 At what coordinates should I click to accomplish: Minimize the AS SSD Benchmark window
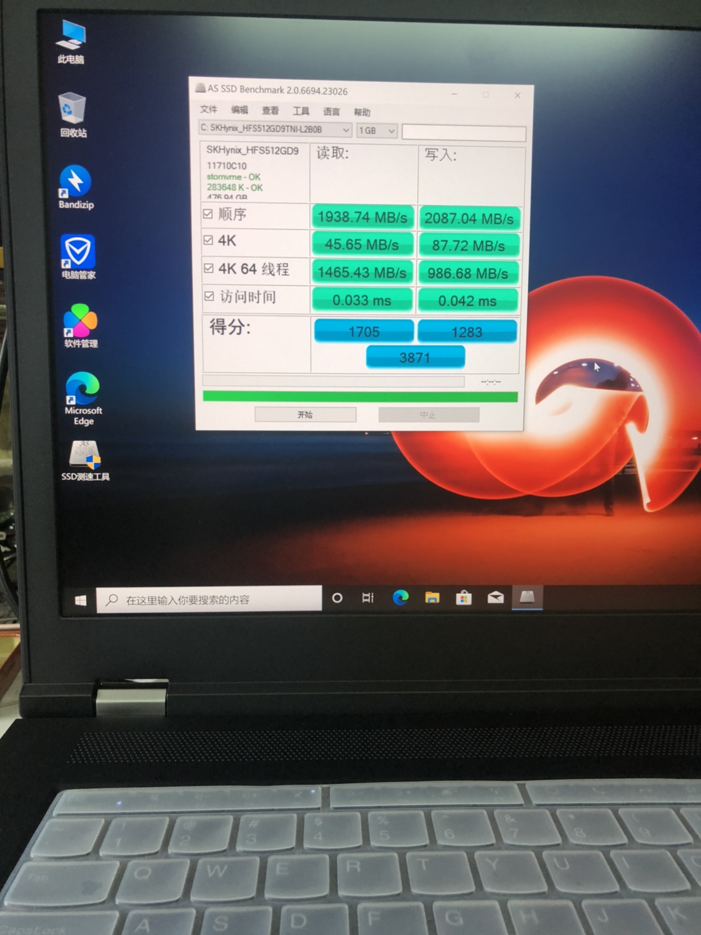coord(454,94)
